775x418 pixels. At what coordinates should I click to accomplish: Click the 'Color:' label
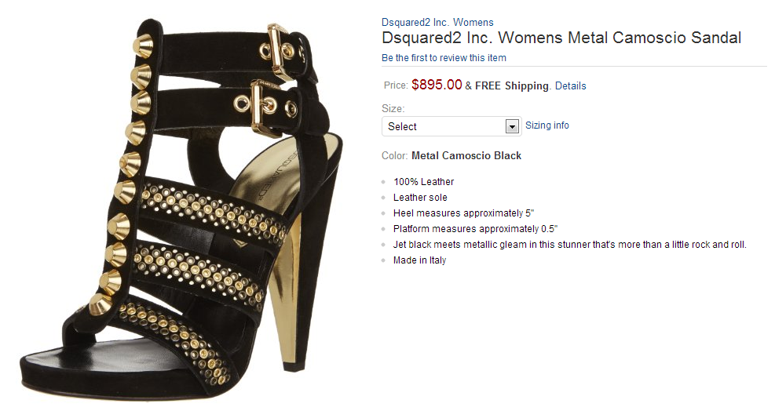(395, 156)
